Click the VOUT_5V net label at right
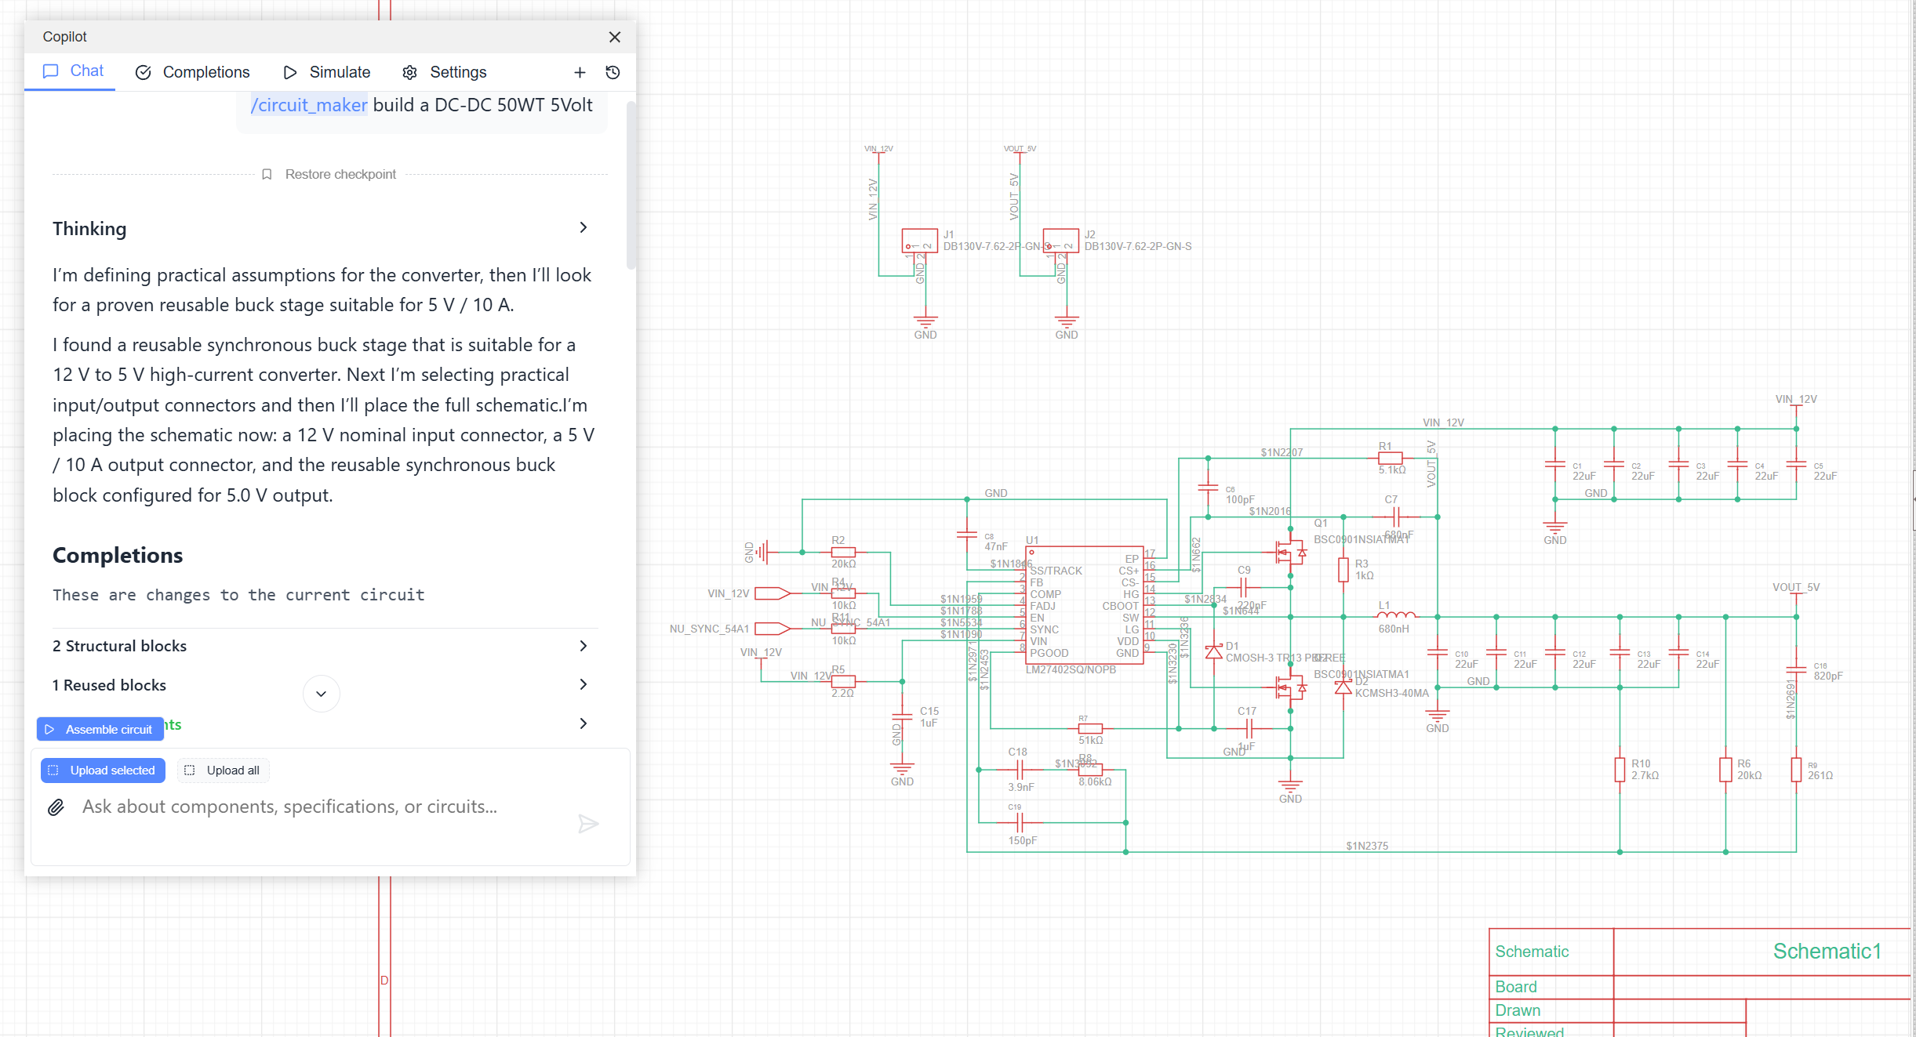This screenshot has width=1916, height=1037. pyautogui.click(x=1796, y=587)
